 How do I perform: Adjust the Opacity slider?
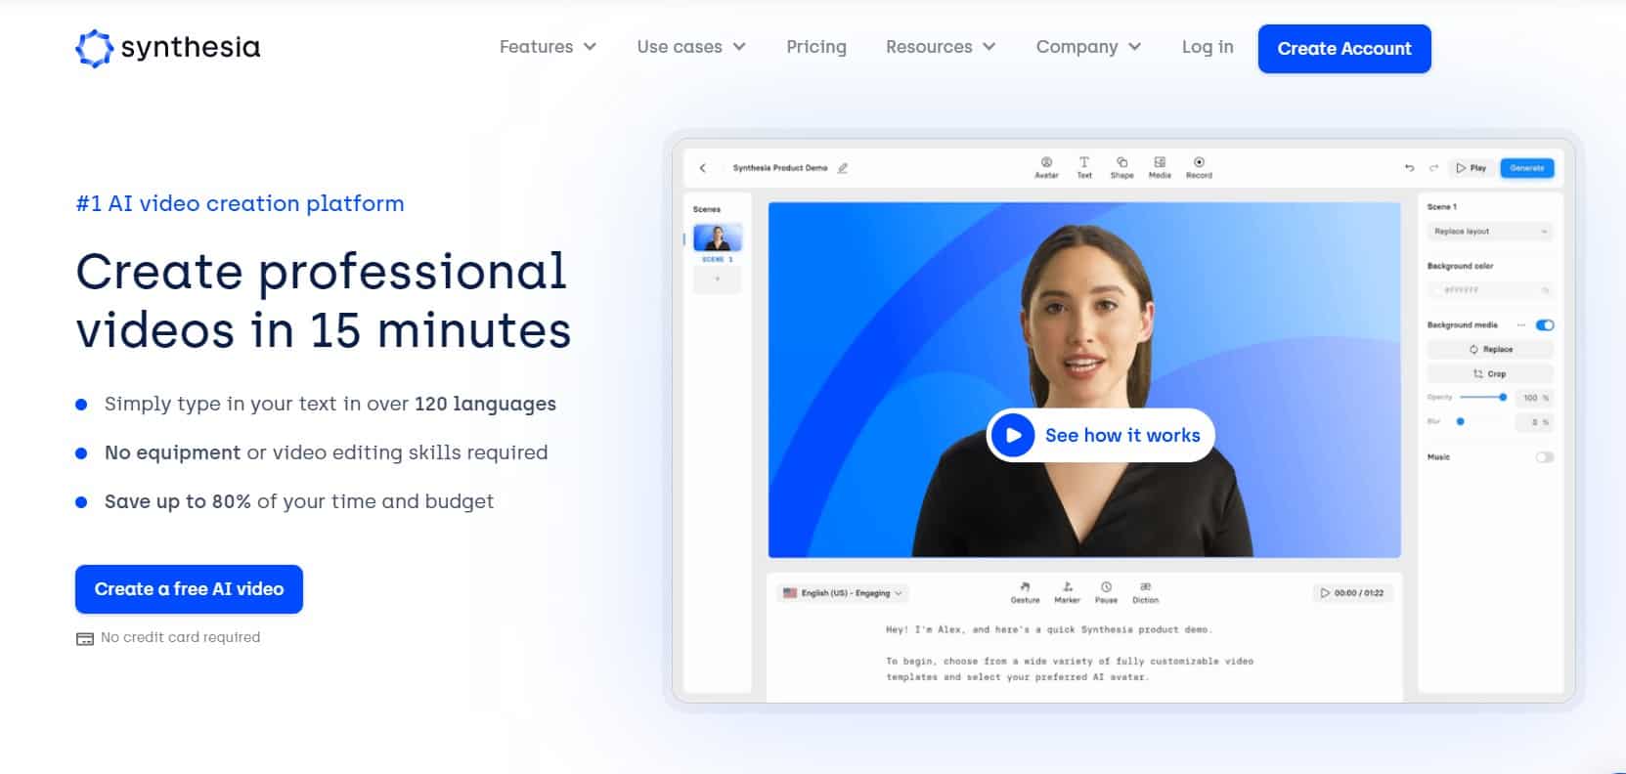click(x=1484, y=397)
